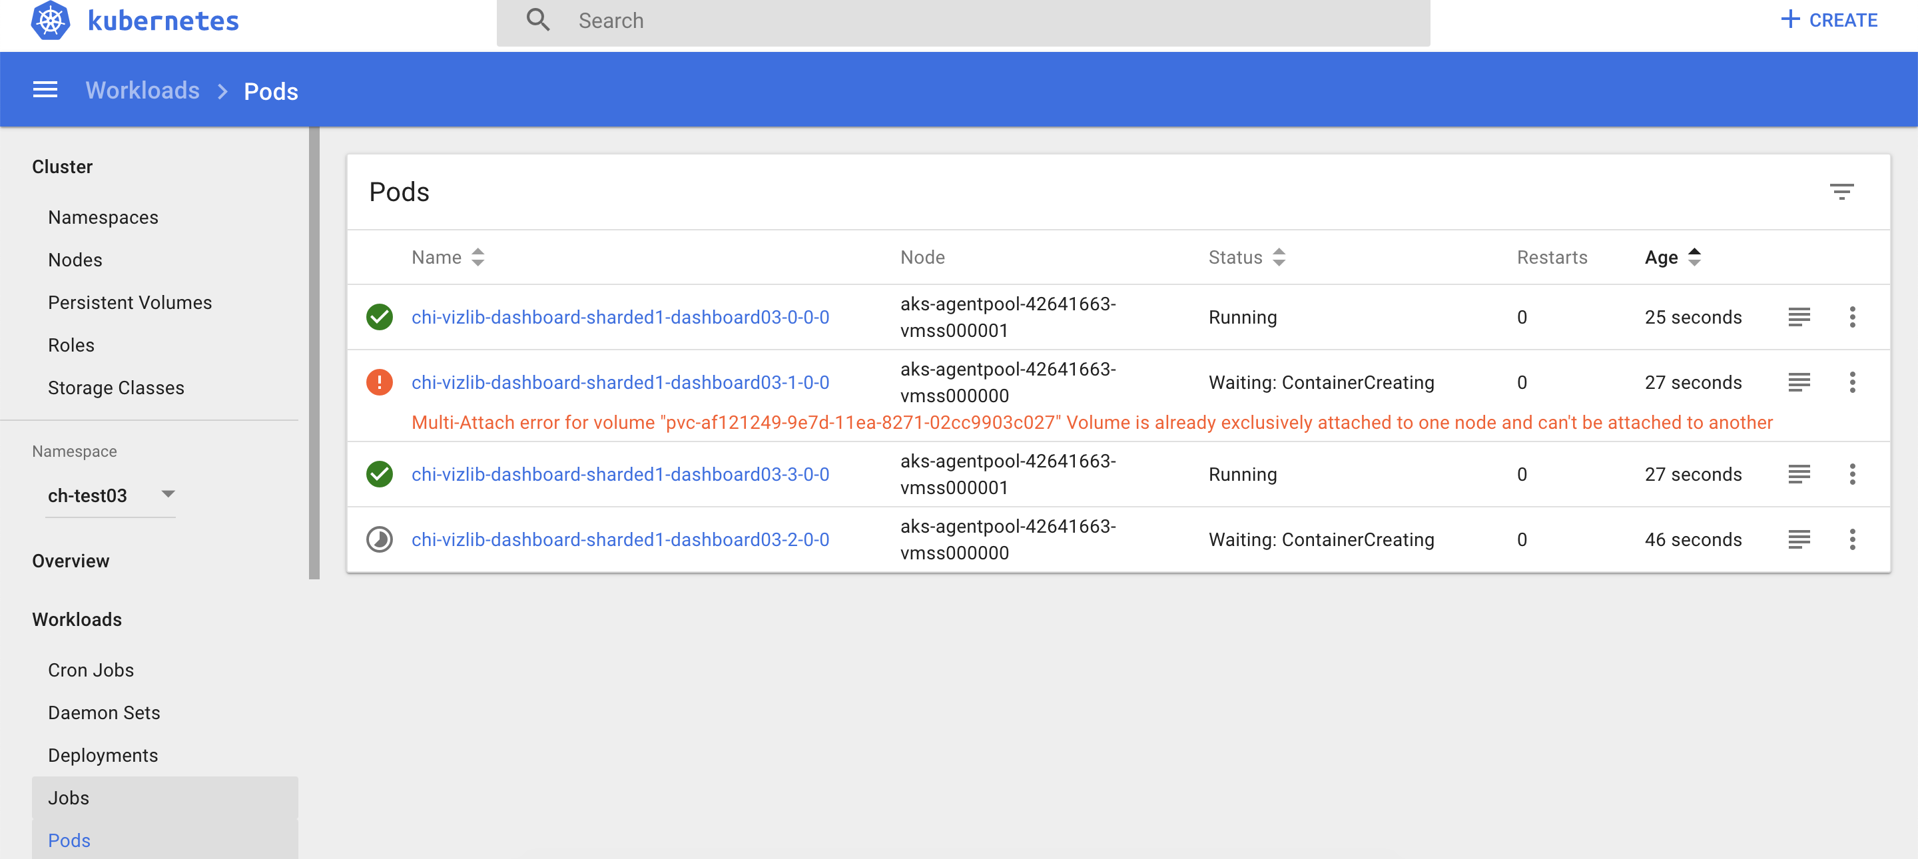Click the error status icon on dashboard03-1-0-0
Image resolution: width=1918 pixels, height=859 pixels.
pos(380,382)
